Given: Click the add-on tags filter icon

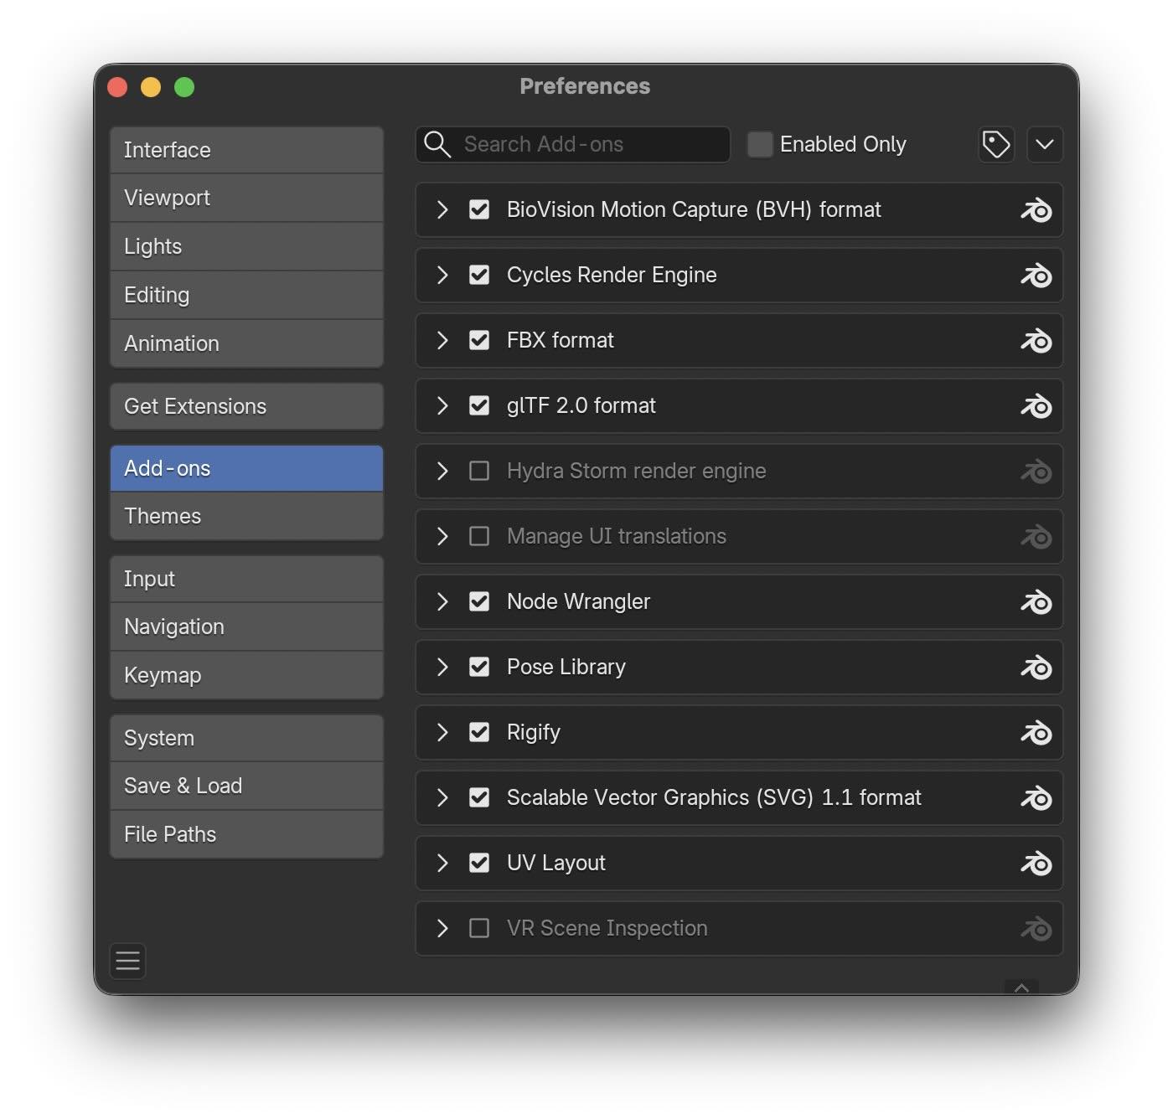Looking at the screenshot, I should point(995,145).
